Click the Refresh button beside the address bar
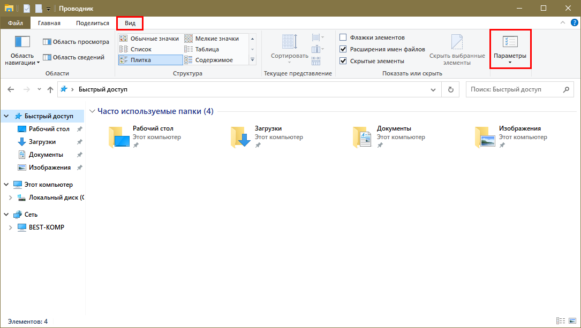581x328 pixels. pos(451,90)
